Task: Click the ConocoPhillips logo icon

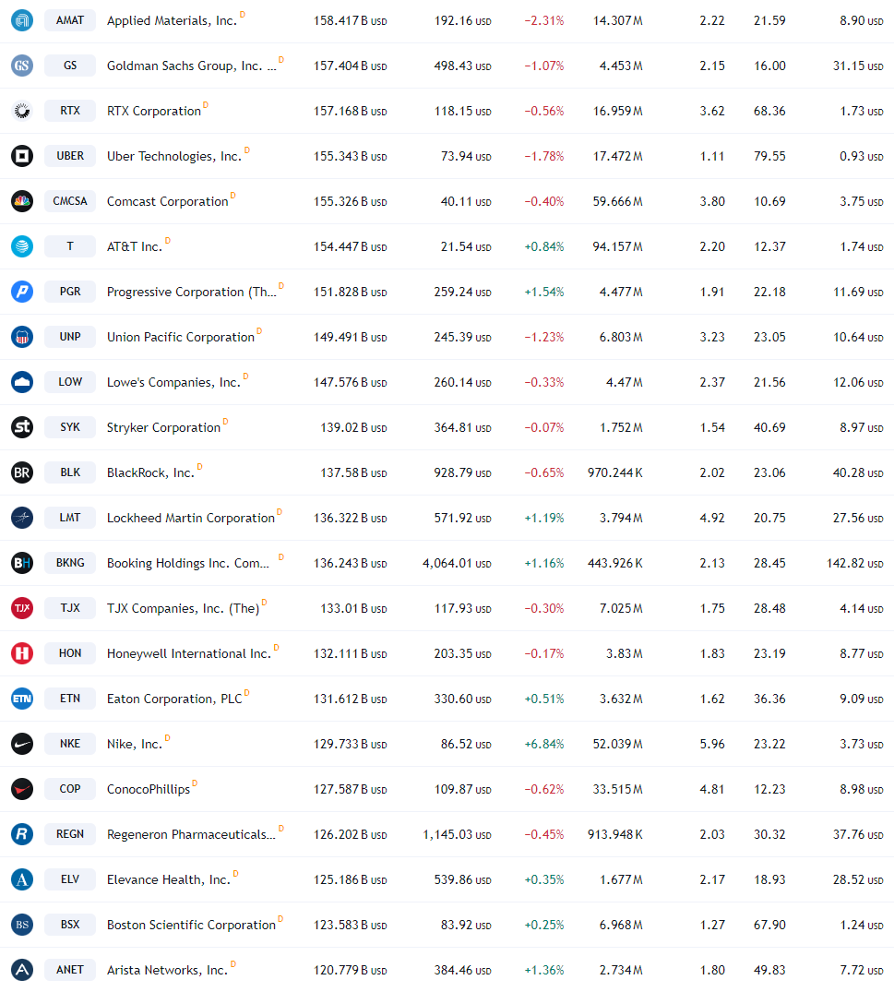Action: [22, 790]
